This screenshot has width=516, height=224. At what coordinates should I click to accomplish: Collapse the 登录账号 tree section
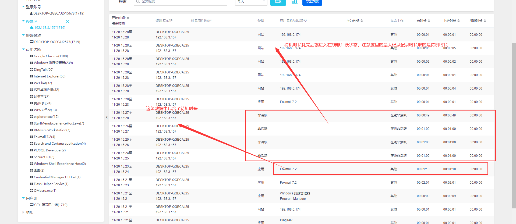pyautogui.click(x=23, y=7)
